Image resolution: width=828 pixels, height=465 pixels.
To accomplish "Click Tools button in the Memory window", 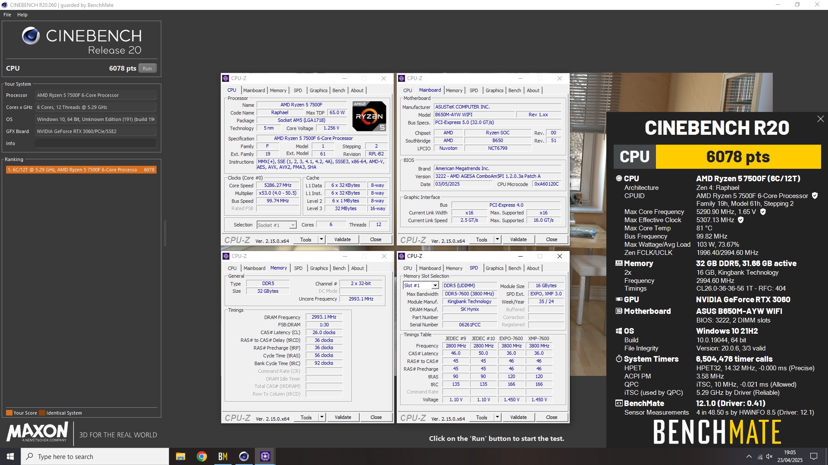I will pyautogui.click(x=306, y=417).
